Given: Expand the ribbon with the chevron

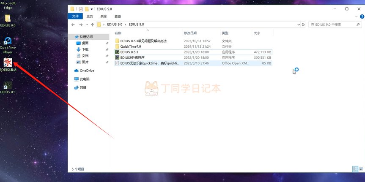Looking at the screenshot, I should click(x=357, y=16).
